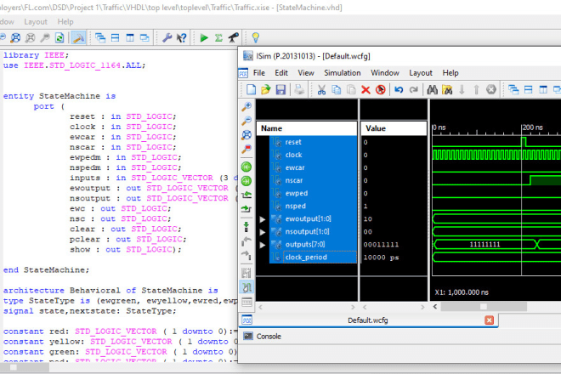
Task: Click the waveform horizontal scrollbar thumb
Action: 484,307
